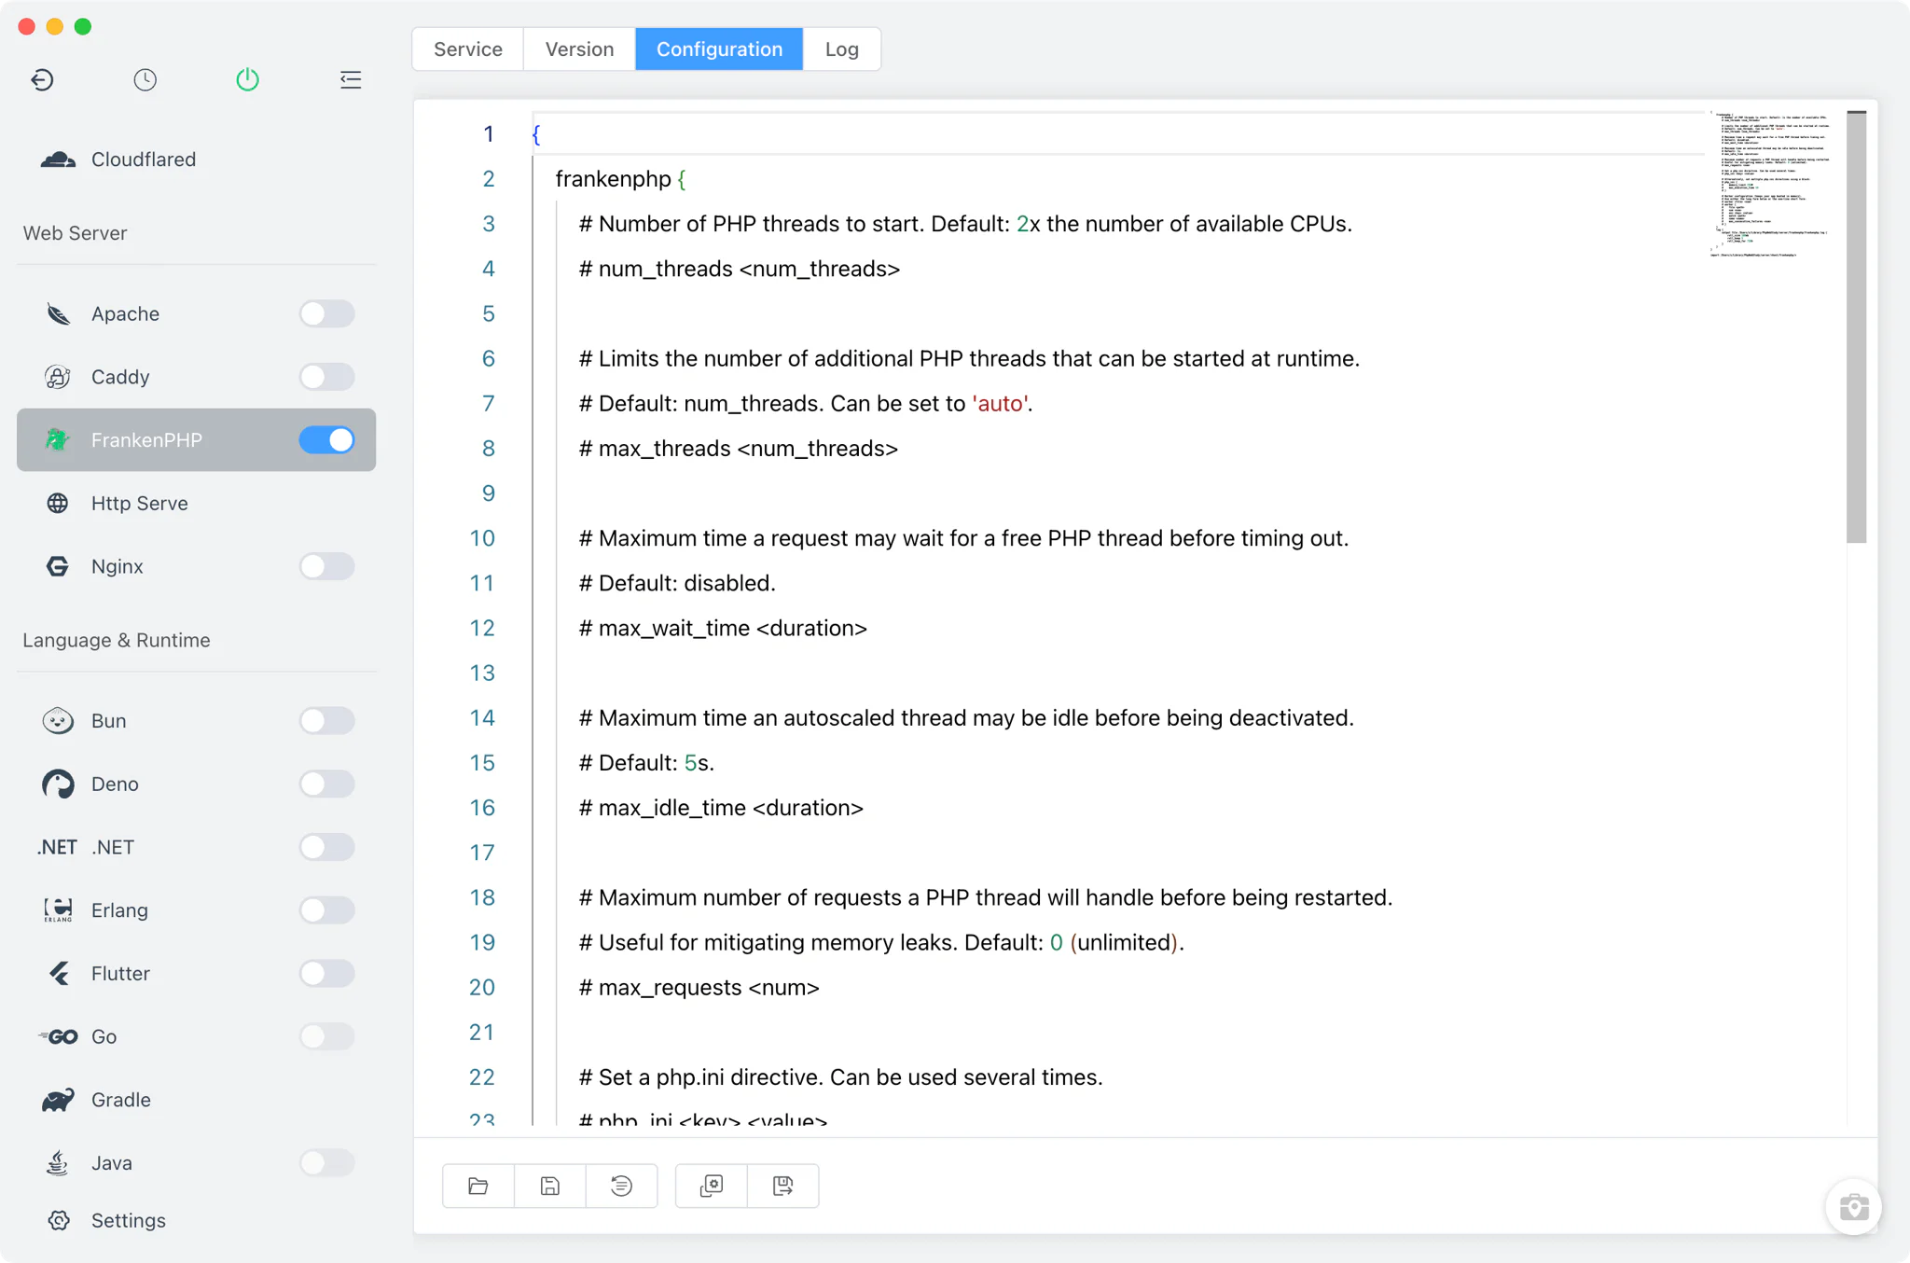This screenshot has height=1263, width=1910.
Task: Enable the Flutter toggle
Action: pos(326,974)
